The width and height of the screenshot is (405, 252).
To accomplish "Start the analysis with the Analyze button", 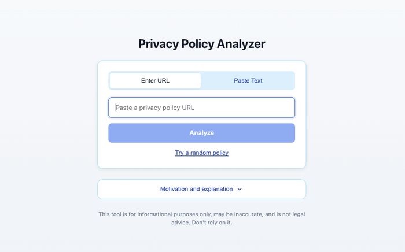I will [201, 133].
